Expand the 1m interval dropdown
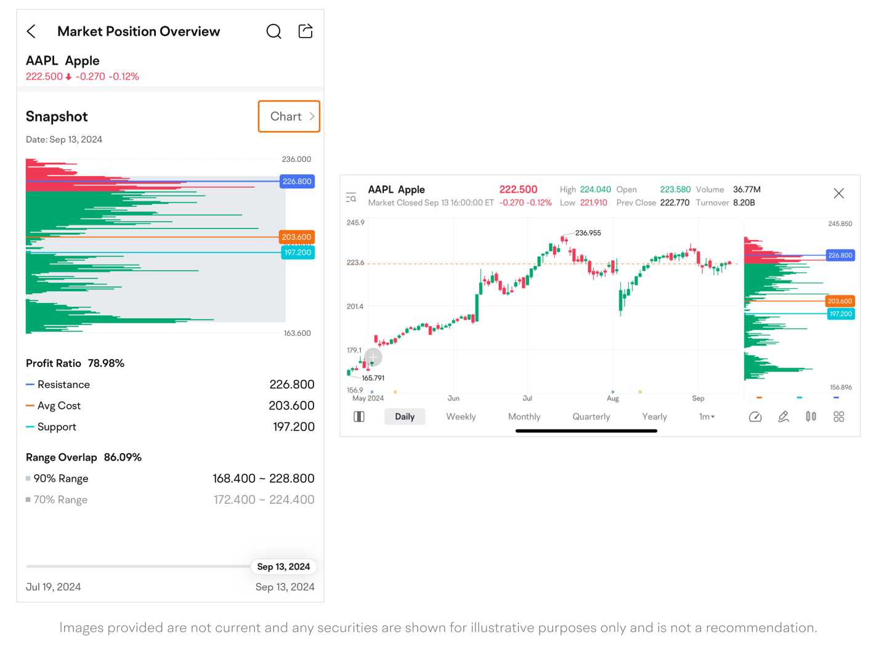The height and width of the screenshot is (646, 877). (x=707, y=417)
